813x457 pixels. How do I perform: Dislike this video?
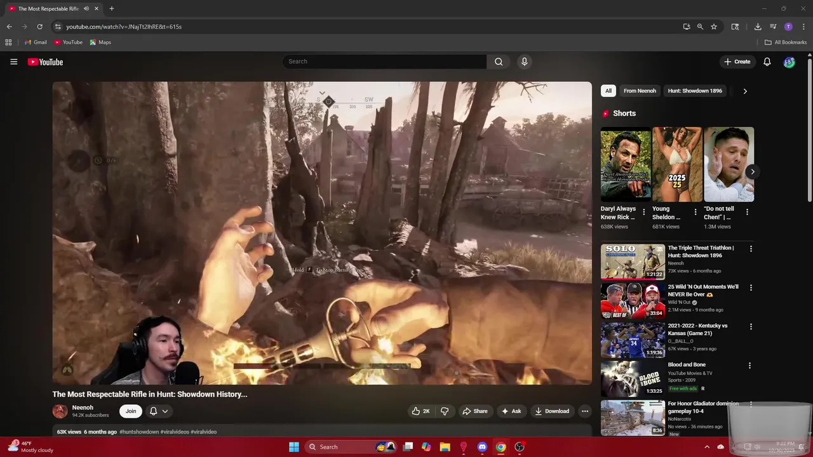coord(445,411)
